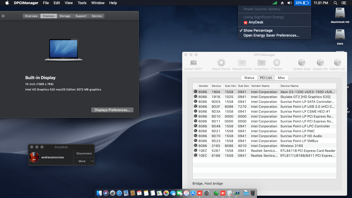Open Photos app in the dock
352x198 pixels.
[x=166, y=193]
